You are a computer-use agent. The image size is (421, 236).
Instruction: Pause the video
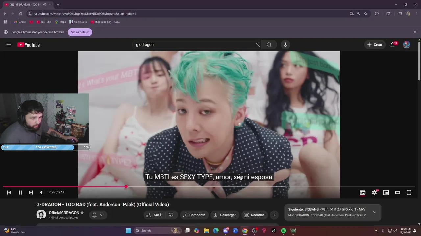20,193
